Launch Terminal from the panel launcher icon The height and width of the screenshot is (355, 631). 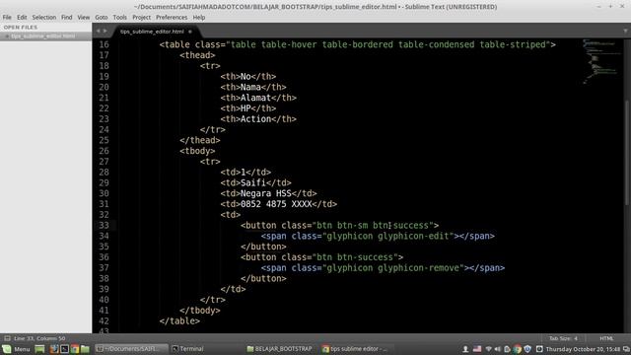[64, 349]
